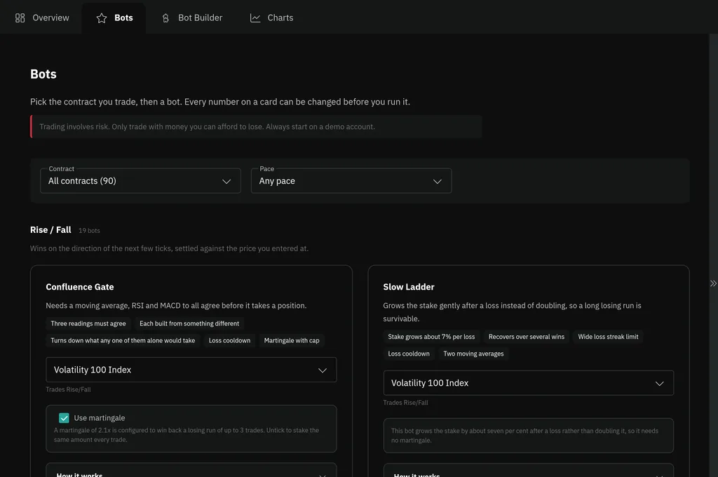718x477 pixels.
Task: Click the 'Stake grows about 7% per loss' tag
Action: [x=431, y=337]
